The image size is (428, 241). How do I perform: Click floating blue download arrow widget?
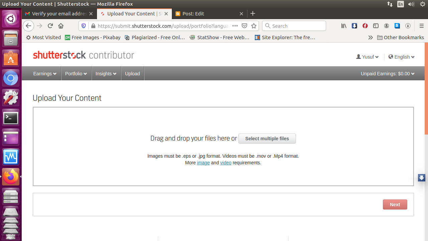pos(422,178)
